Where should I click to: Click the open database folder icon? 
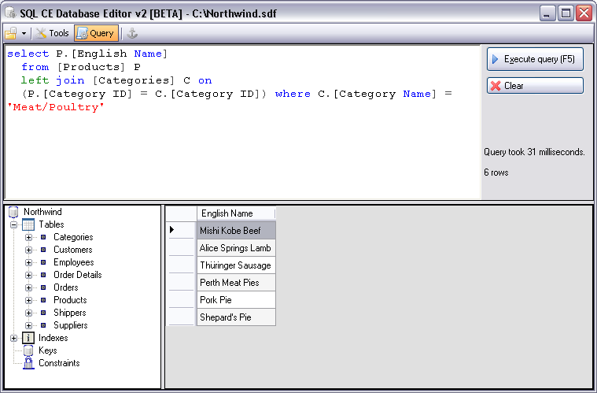point(11,34)
